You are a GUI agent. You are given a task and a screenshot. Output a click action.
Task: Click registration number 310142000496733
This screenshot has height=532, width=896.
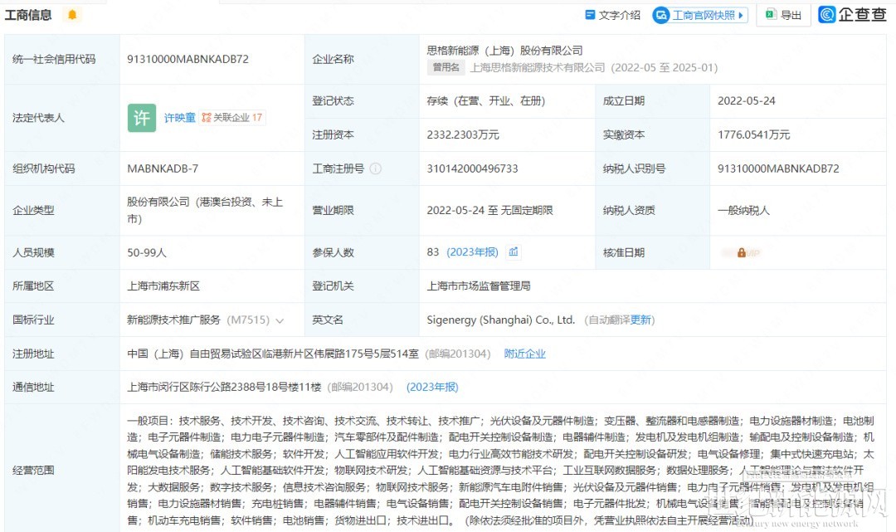click(473, 168)
